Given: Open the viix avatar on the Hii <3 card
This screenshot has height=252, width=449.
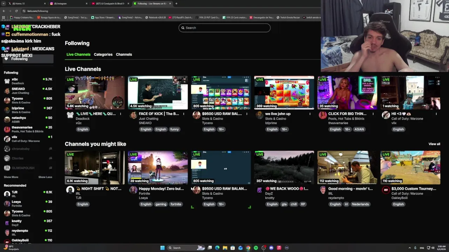Looking at the screenshot, I should (x=386, y=115).
